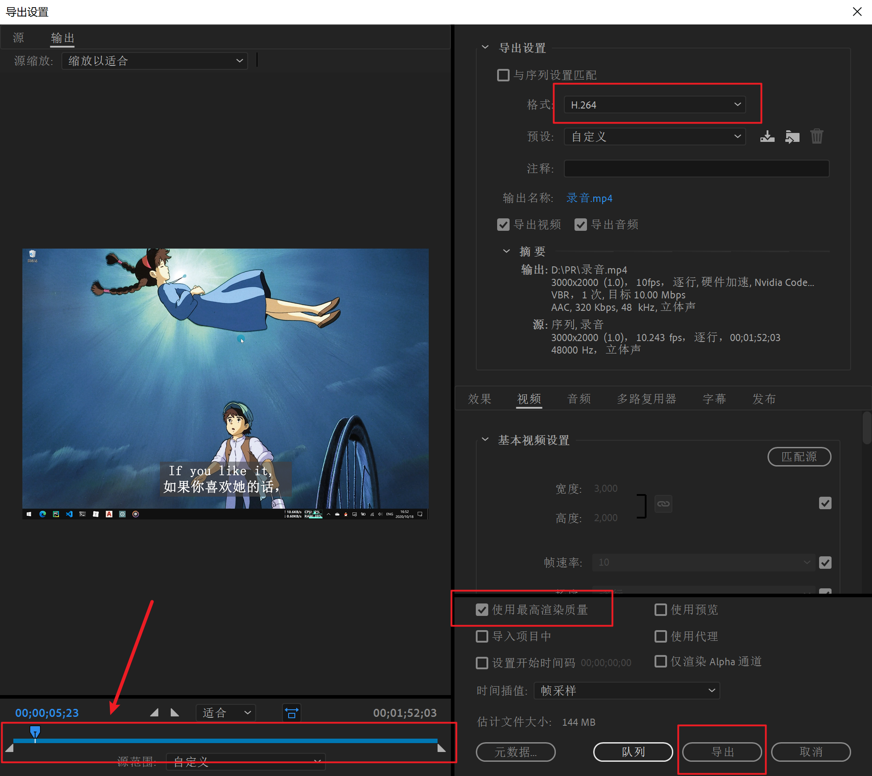Click the video preview thumbnail
Screen dimensions: 872x776
(225, 384)
